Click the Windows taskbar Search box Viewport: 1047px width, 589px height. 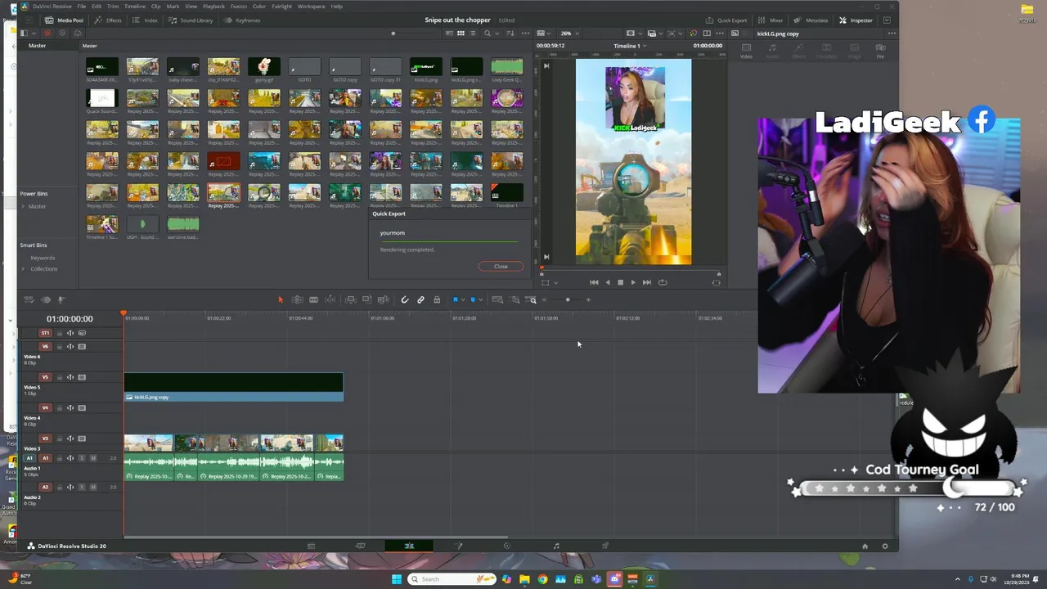[452, 579]
